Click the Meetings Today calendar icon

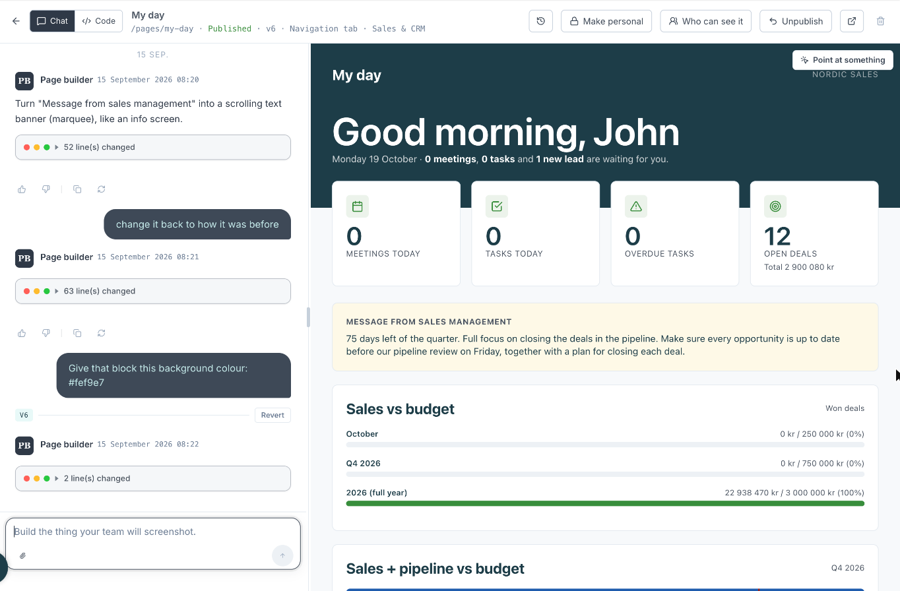pyautogui.click(x=357, y=206)
